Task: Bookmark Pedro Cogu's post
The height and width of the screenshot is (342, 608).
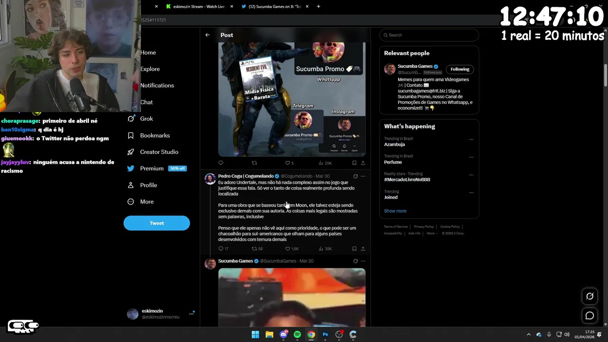Action: [354, 249]
